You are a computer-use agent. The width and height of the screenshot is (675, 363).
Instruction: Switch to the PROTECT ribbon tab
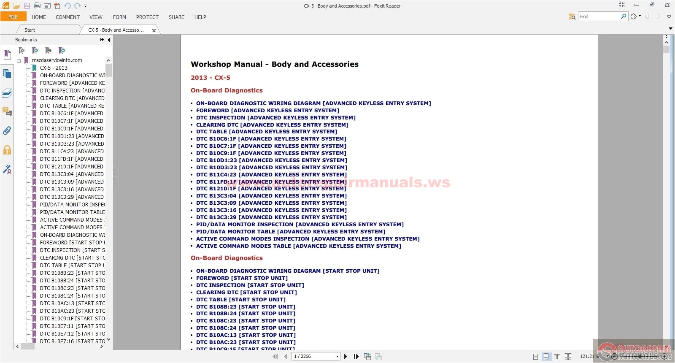(147, 17)
